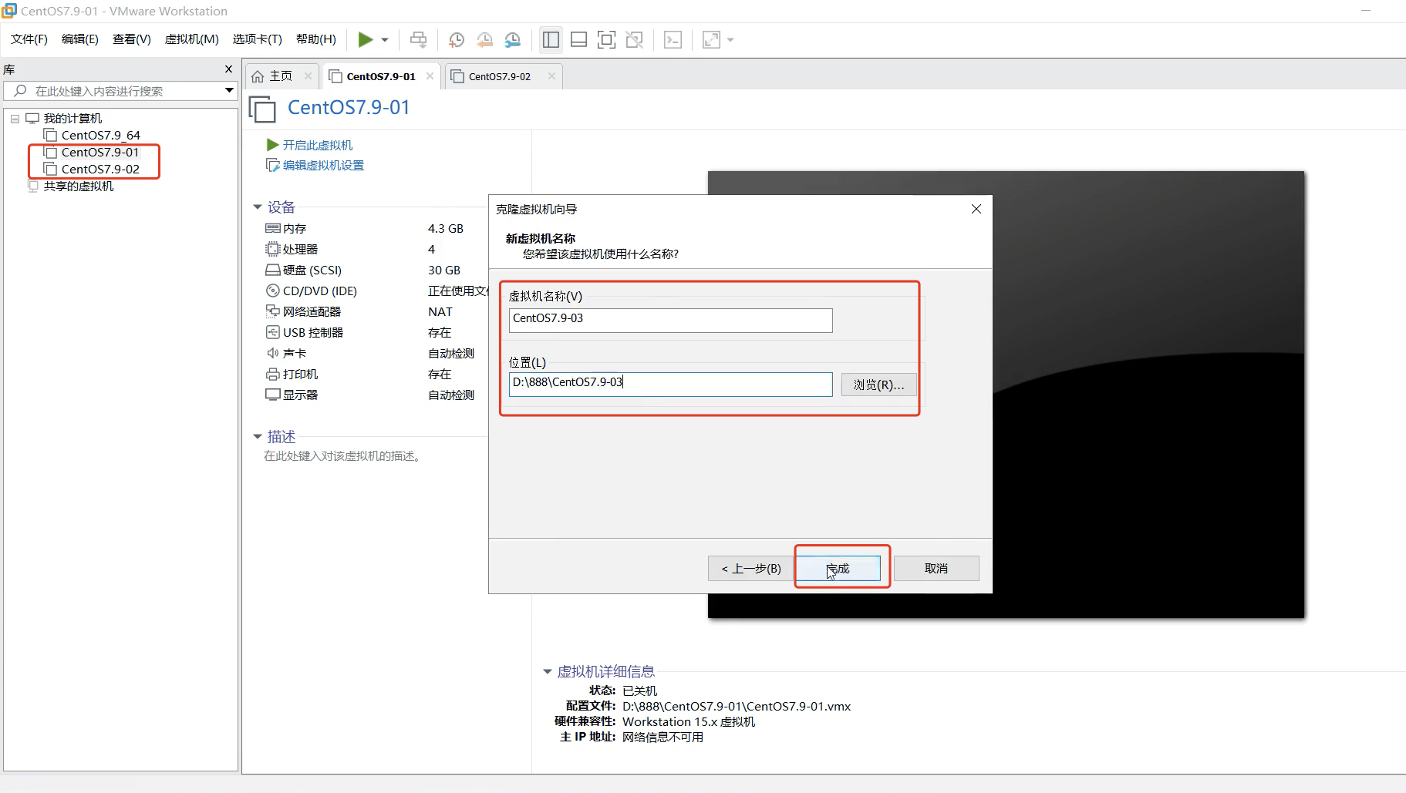Click the 编辑虚拟机设置 link
This screenshot has height=793, width=1406.
(x=323, y=165)
